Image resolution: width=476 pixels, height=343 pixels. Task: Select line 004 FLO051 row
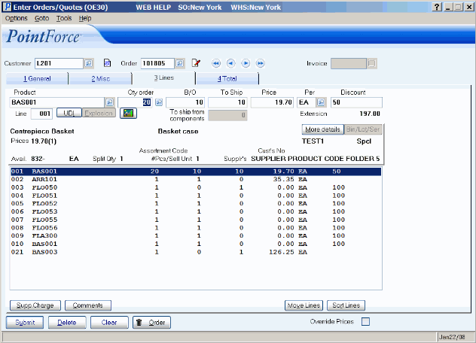196,196
